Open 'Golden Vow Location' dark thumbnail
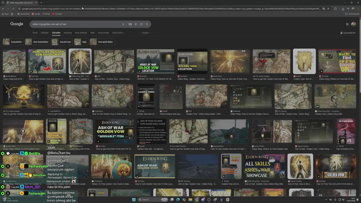Screen dimensions: 361x203 [x=192, y=61]
